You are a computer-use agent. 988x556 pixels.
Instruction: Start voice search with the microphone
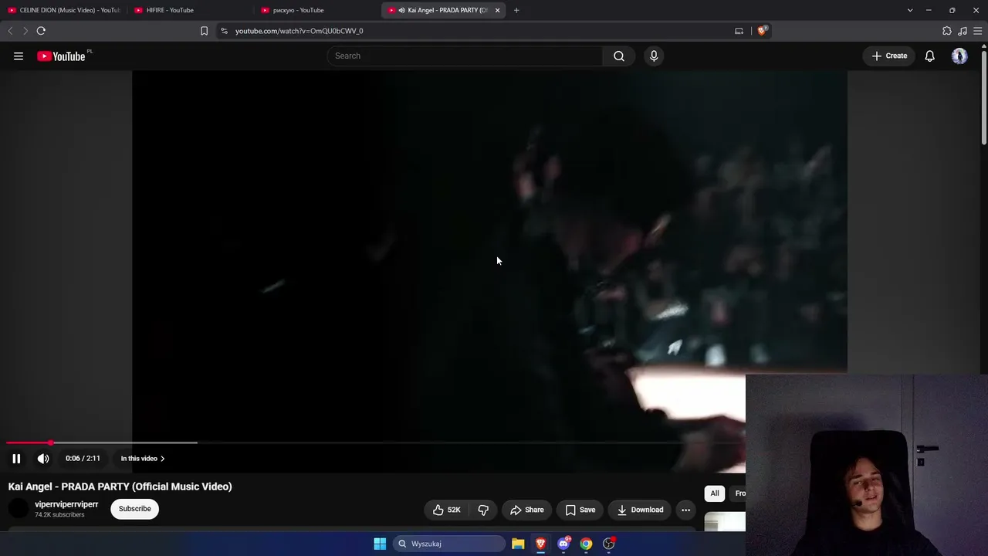click(x=654, y=56)
